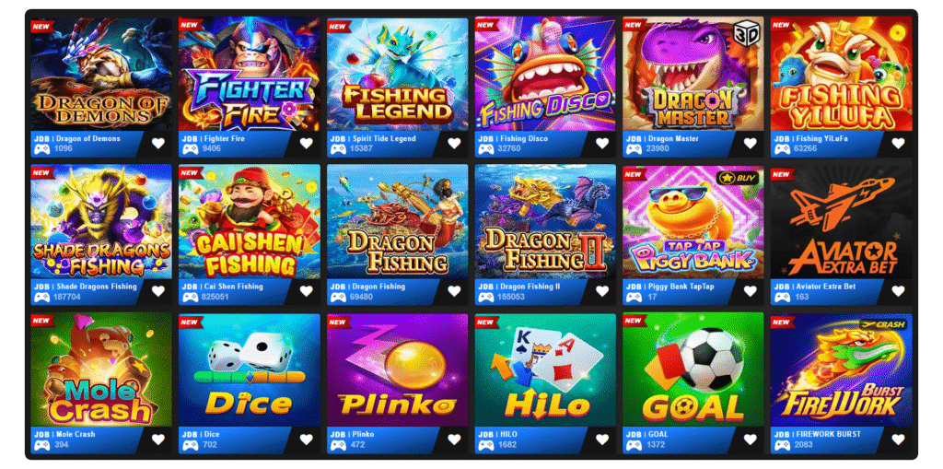Click the JDB | Dragon Fishing label
The height and width of the screenshot is (469, 943).
click(x=367, y=286)
